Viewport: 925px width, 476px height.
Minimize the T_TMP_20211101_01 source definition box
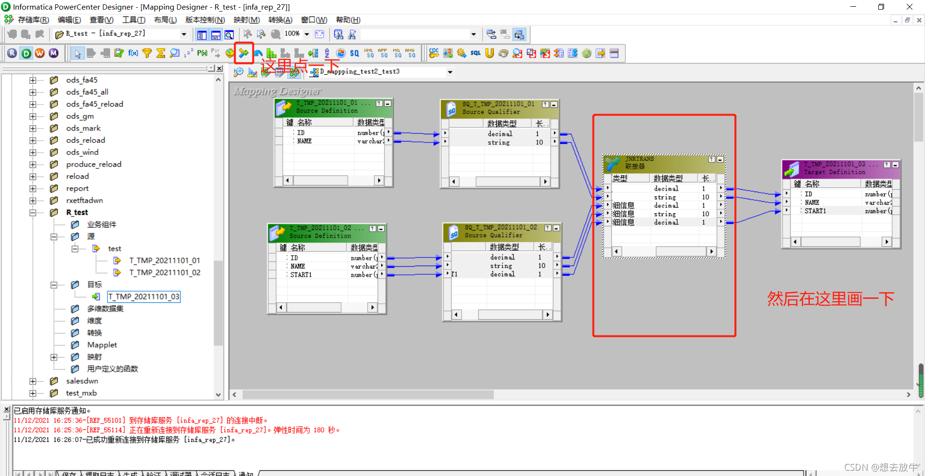pos(388,103)
